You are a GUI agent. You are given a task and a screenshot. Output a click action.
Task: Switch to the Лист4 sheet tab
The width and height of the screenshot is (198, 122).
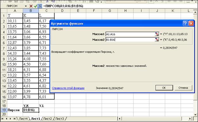tap(23, 119)
